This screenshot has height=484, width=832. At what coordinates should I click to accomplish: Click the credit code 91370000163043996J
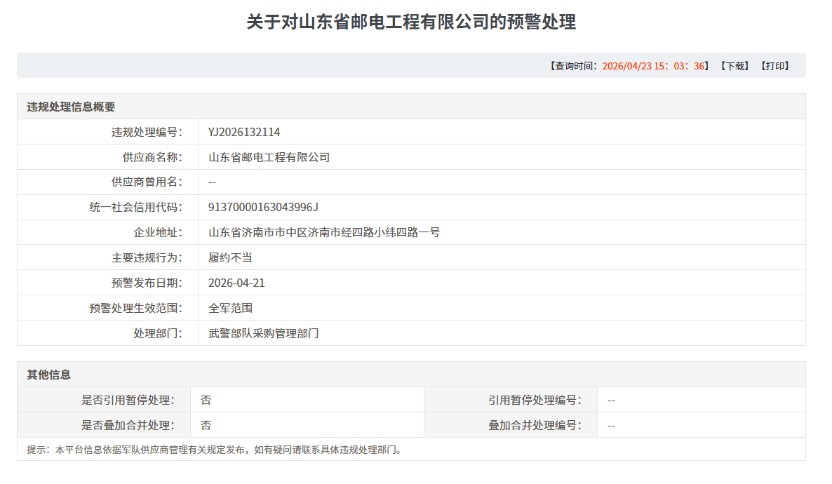point(264,208)
